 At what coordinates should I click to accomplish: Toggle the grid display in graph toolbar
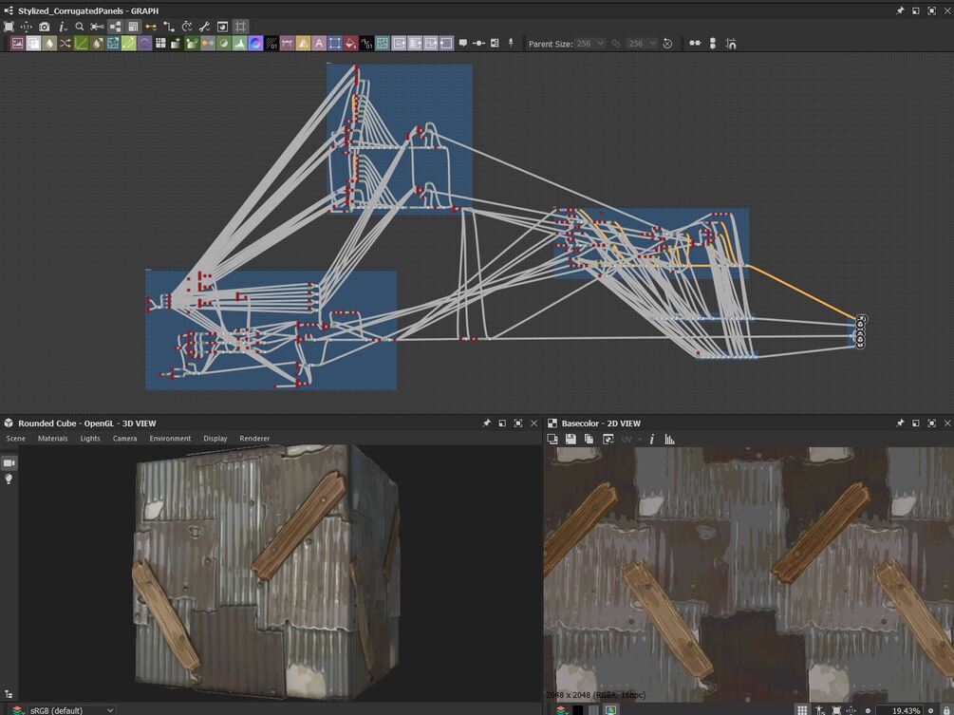pyautogui.click(x=241, y=27)
